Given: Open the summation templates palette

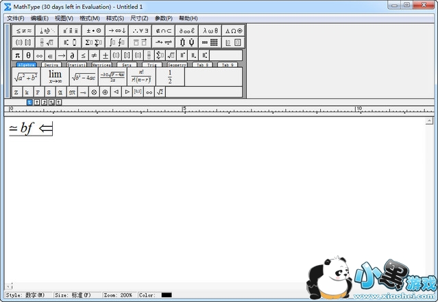Looking at the screenshot, I should tap(94, 42).
